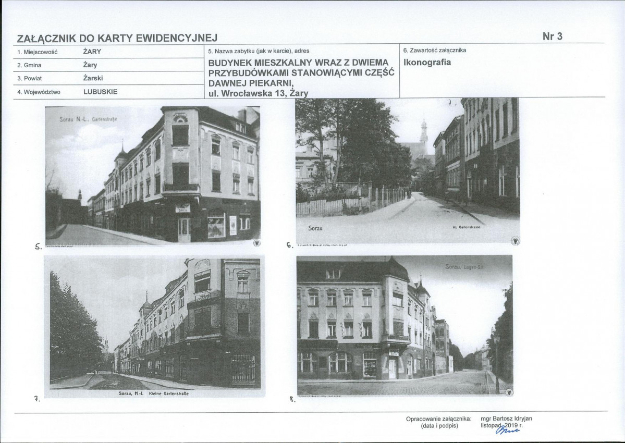Click the Opracowanie załącznika label

point(438,419)
